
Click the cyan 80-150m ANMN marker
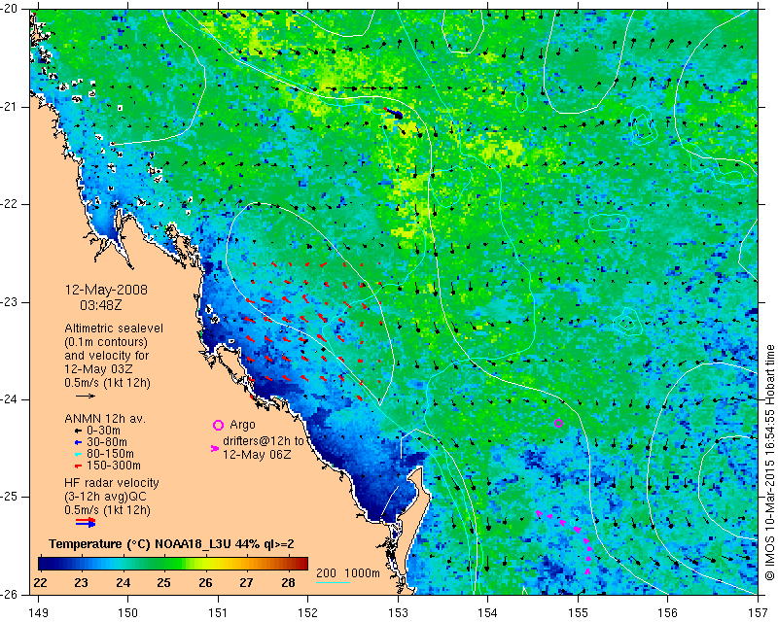tap(78, 454)
